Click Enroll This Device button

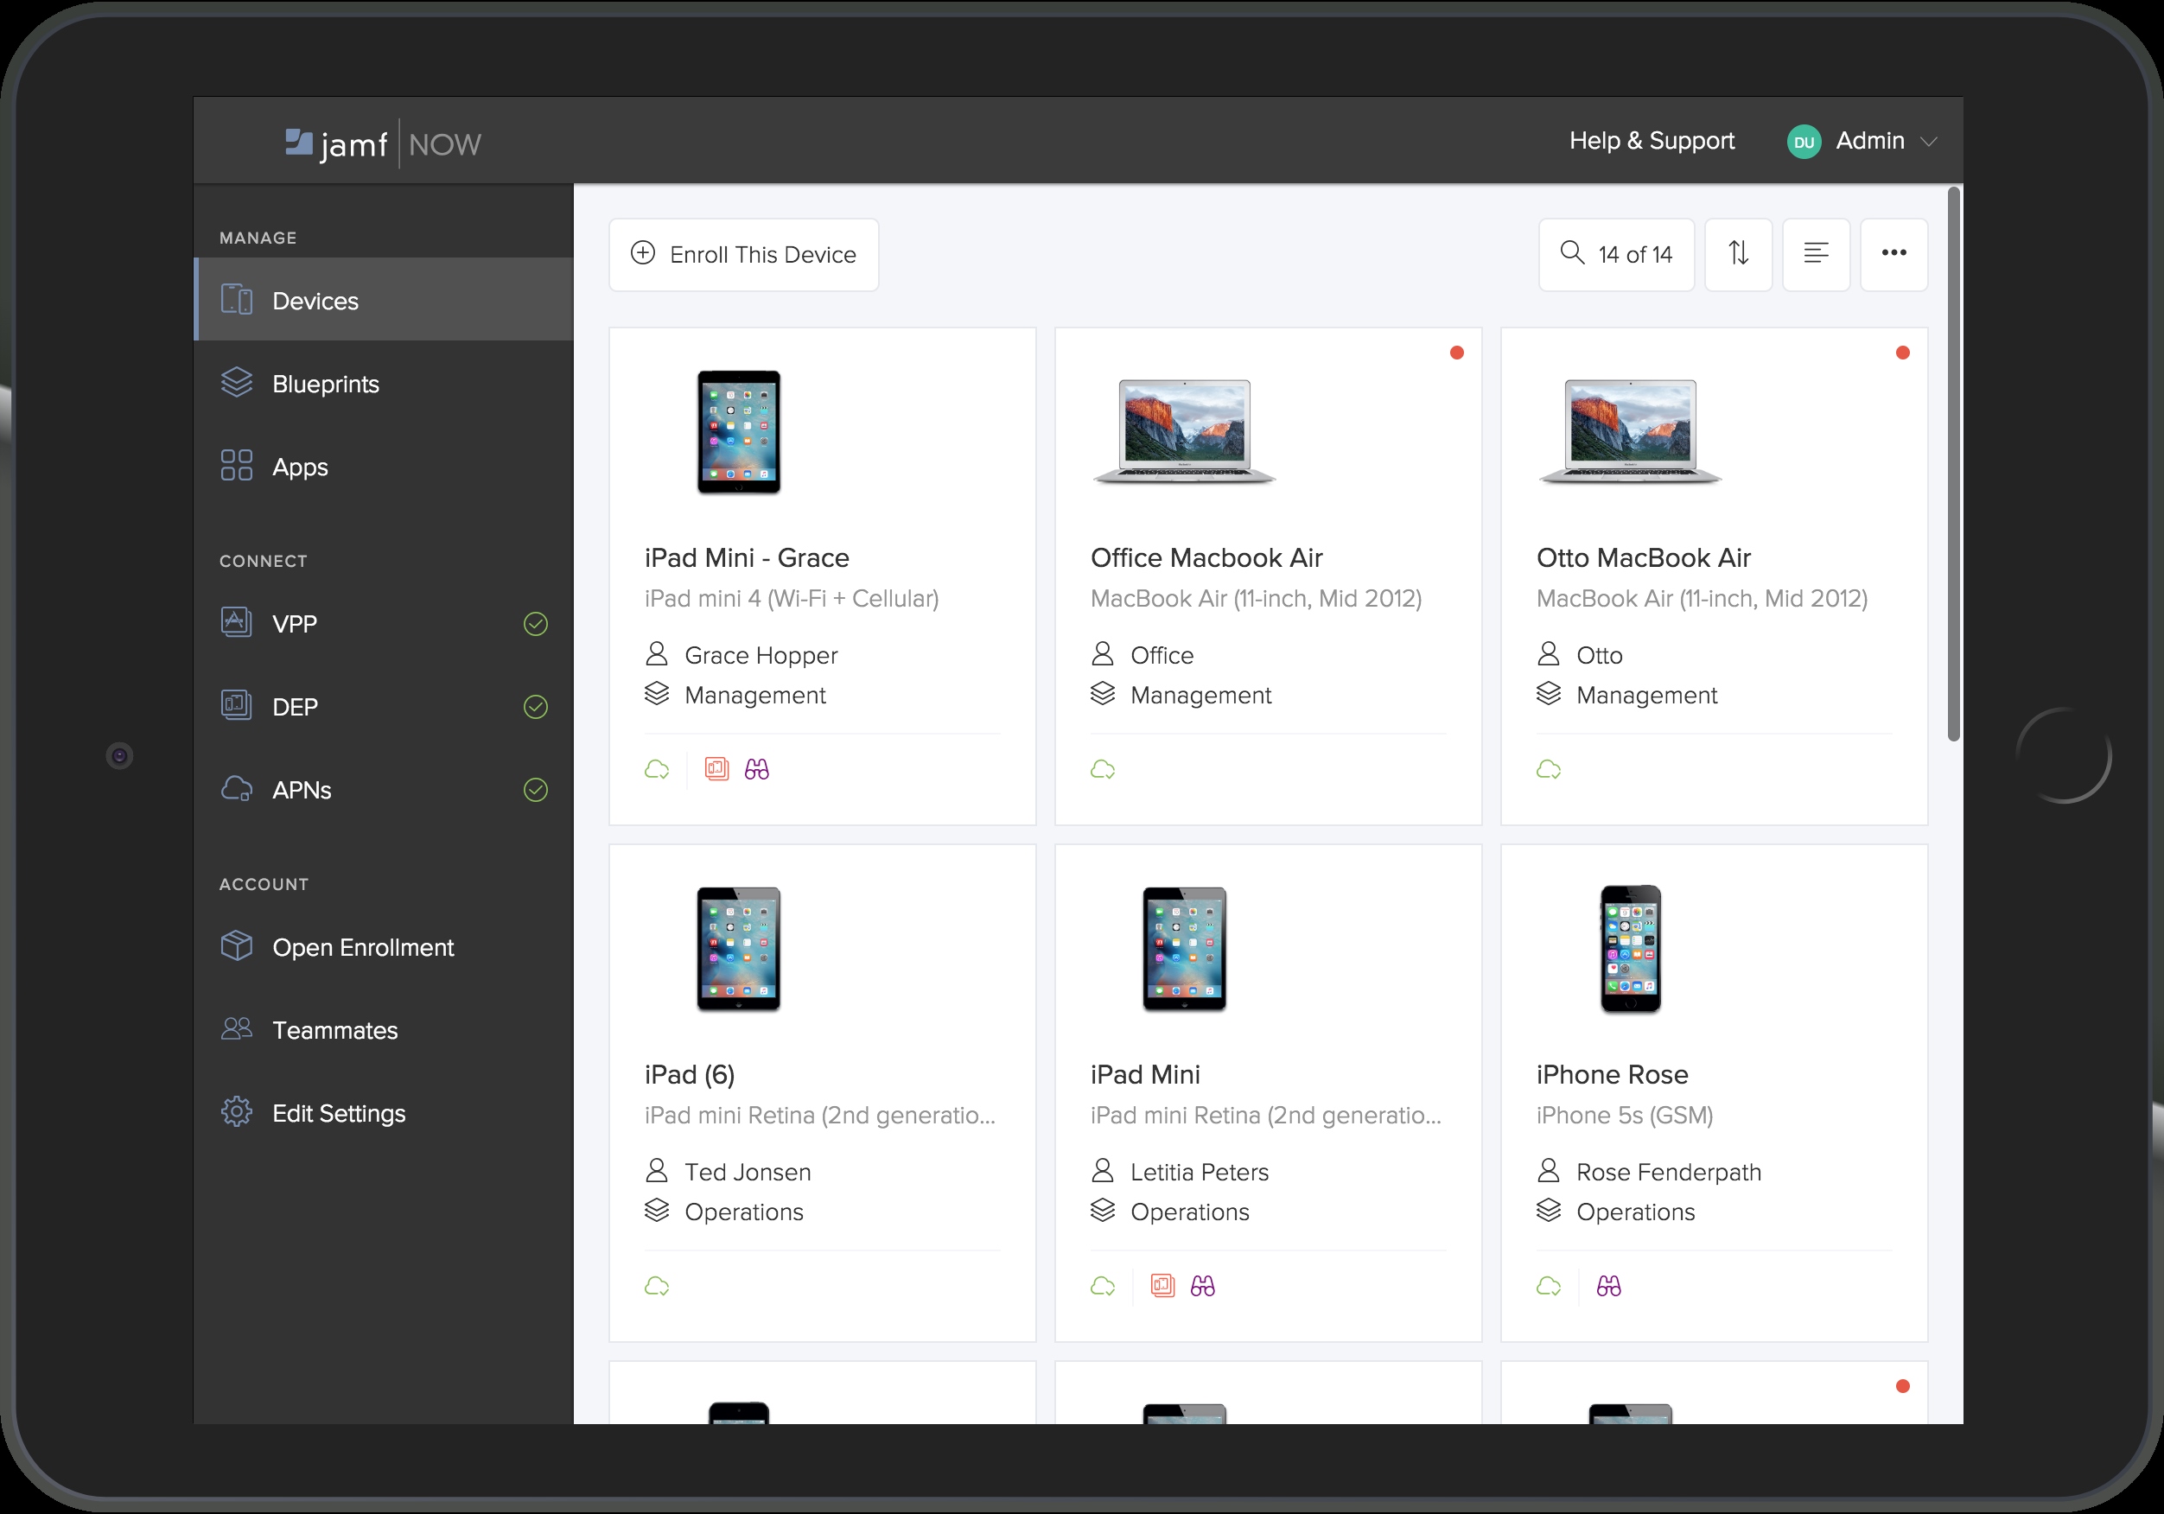click(743, 255)
